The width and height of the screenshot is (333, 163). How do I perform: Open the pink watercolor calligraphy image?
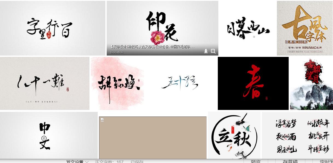118,82
